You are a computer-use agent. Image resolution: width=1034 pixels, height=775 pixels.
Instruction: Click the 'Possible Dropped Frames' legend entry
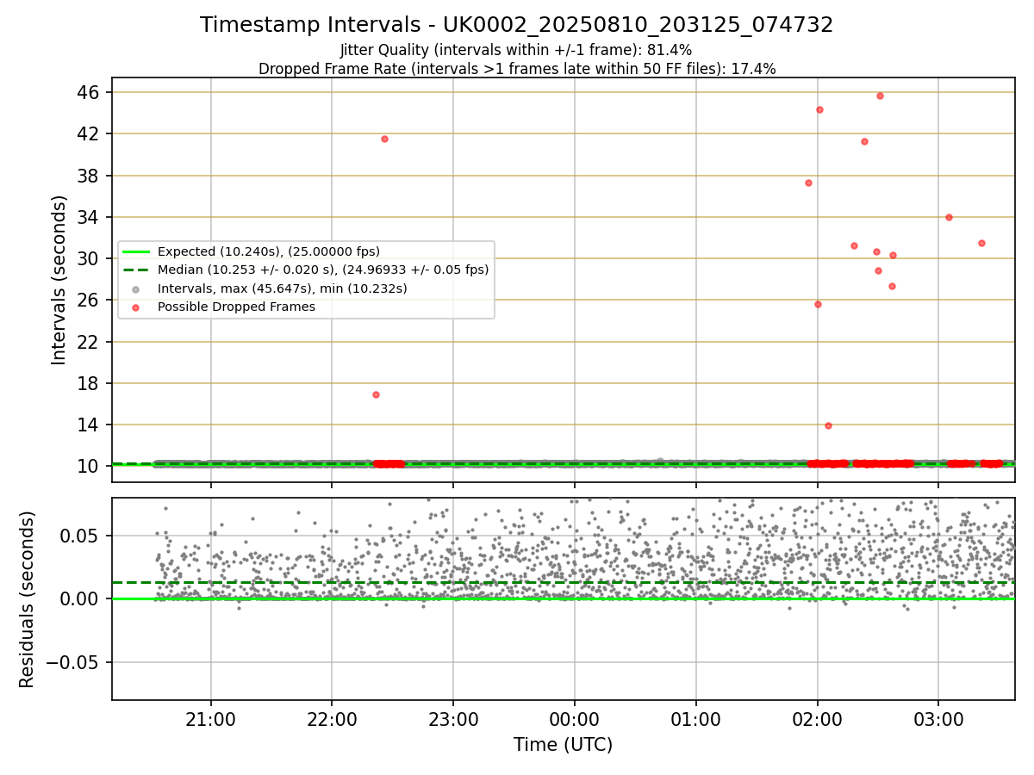coord(236,307)
